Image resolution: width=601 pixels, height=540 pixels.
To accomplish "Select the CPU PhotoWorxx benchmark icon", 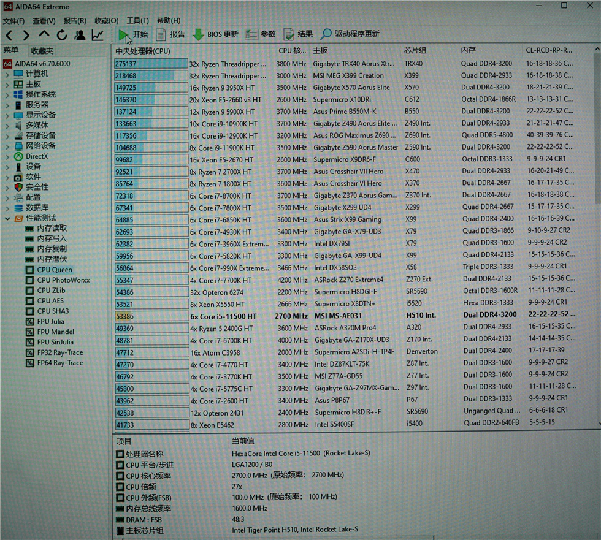I will click(x=29, y=280).
